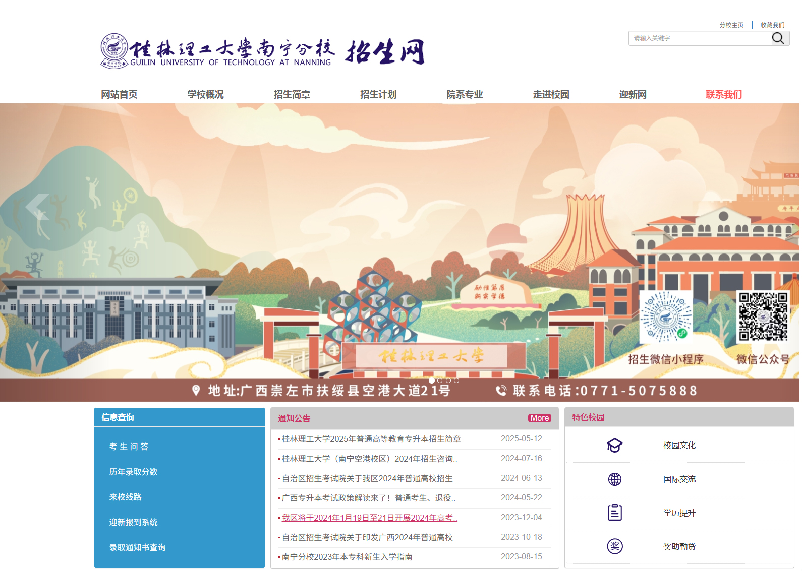Click the graduation cap campus culture icon
Image resolution: width=802 pixels, height=571 pixels.
pos(614,446)
